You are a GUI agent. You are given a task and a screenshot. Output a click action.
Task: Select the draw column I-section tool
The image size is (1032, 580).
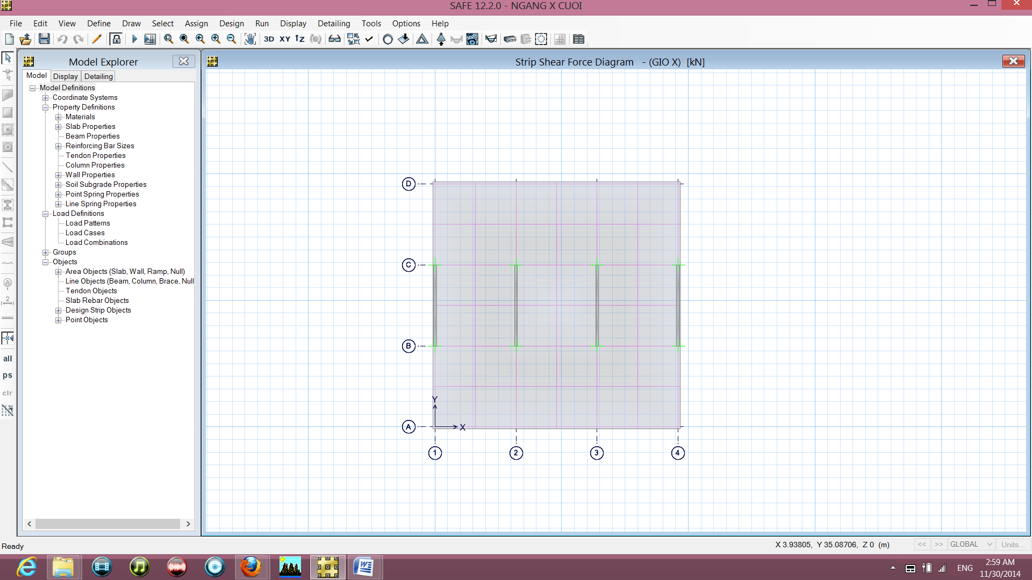8,205
